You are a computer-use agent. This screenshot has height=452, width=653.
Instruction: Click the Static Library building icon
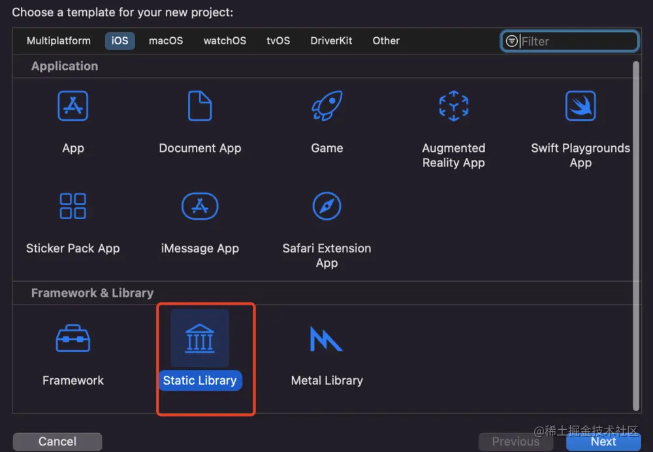(200, 338)
